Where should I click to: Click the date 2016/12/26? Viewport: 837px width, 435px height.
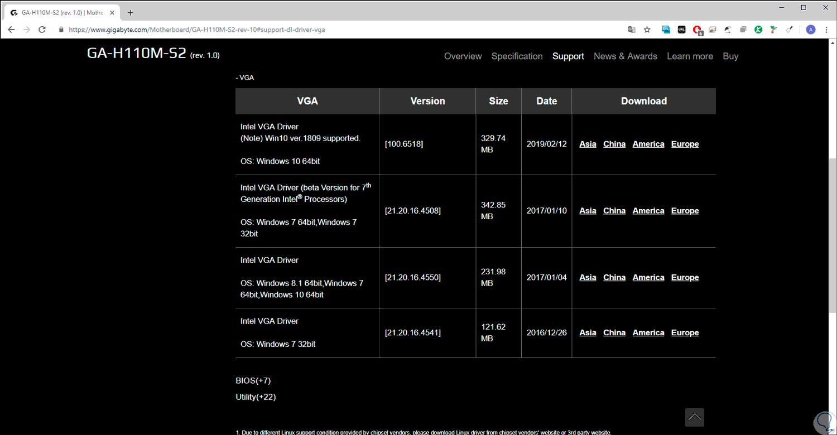(x=547, y=332)
